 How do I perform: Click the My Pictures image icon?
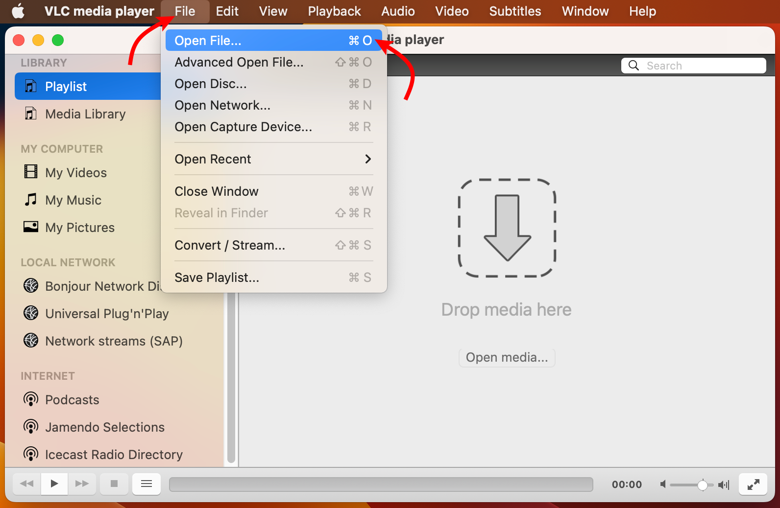(x=30, y=227)
